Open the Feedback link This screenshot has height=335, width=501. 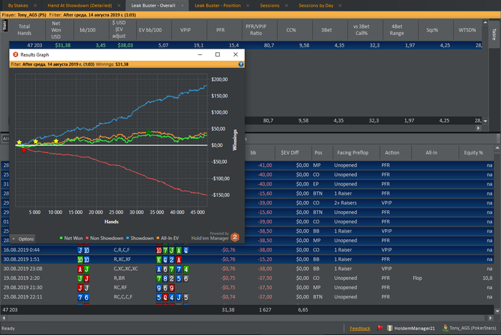360,329
